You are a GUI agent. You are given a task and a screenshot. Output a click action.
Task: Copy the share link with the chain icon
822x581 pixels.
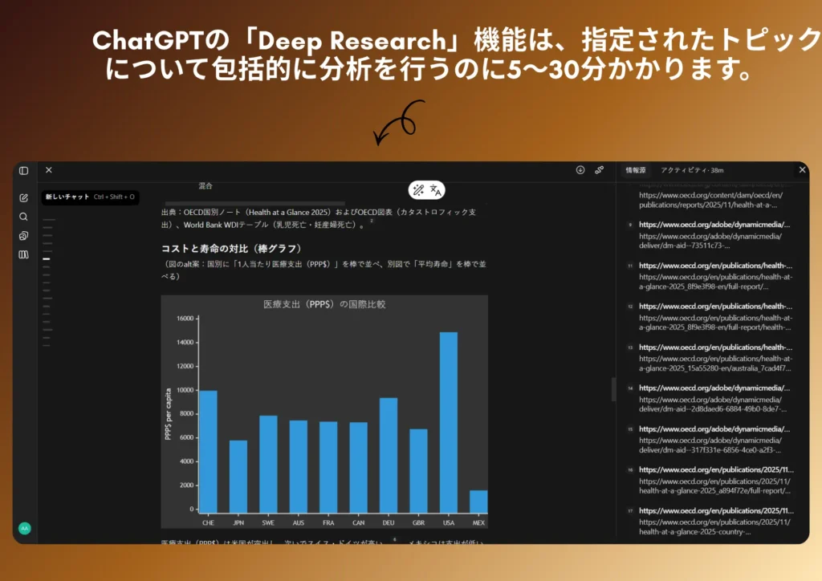pos(599,170)
